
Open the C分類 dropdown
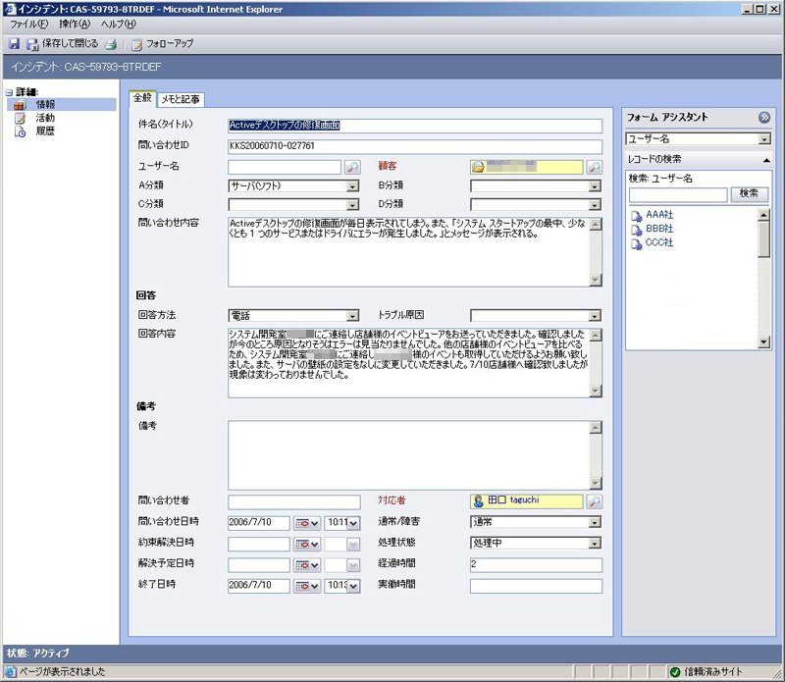point(353,205)
